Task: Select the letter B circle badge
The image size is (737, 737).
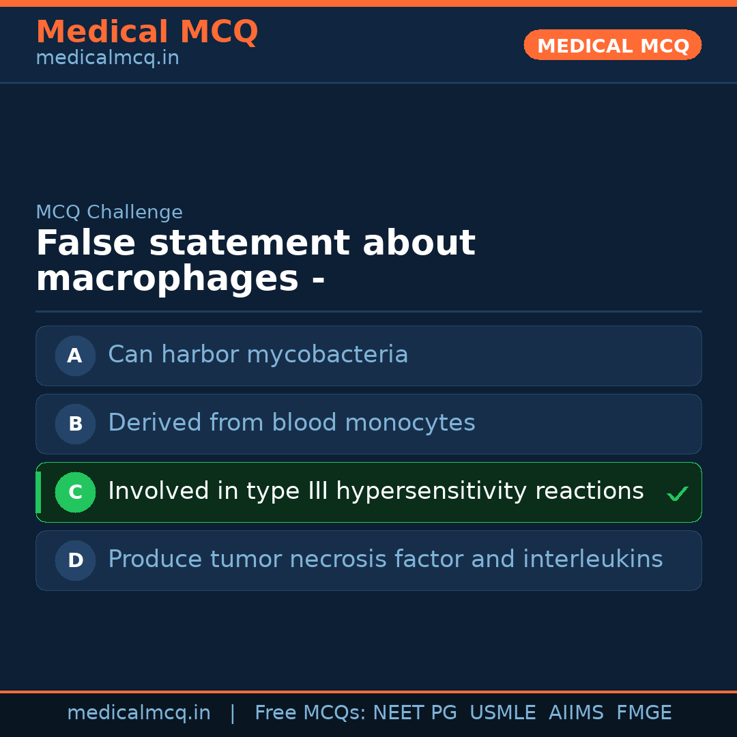Action: click(75, 424)
